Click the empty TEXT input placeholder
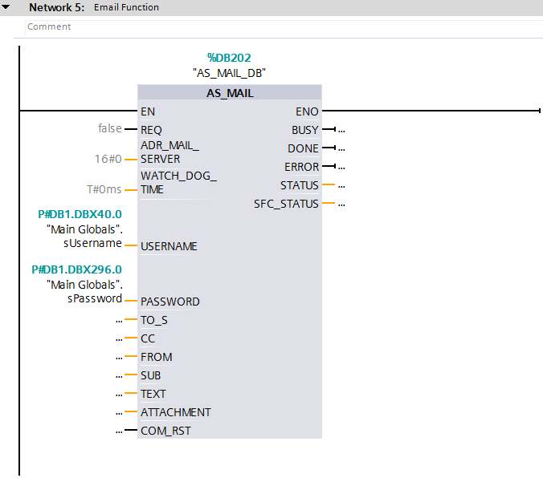This screenshot has width=543, height=478. pyautogui.click(x=119, y=394)
